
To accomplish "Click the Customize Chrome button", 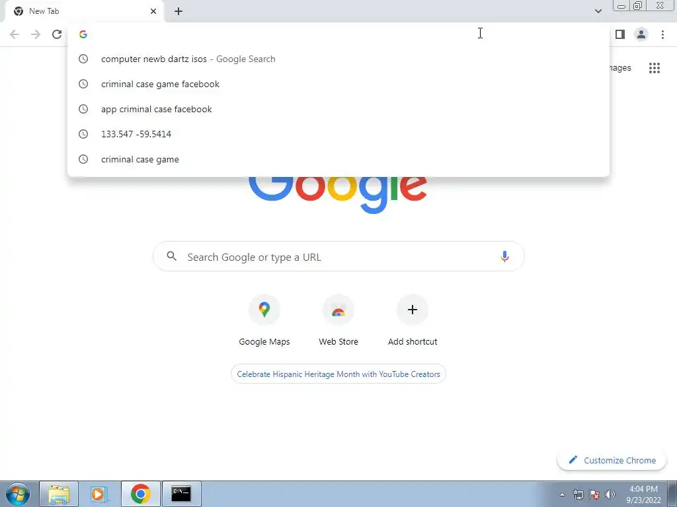I will click(x=612, y=460).
